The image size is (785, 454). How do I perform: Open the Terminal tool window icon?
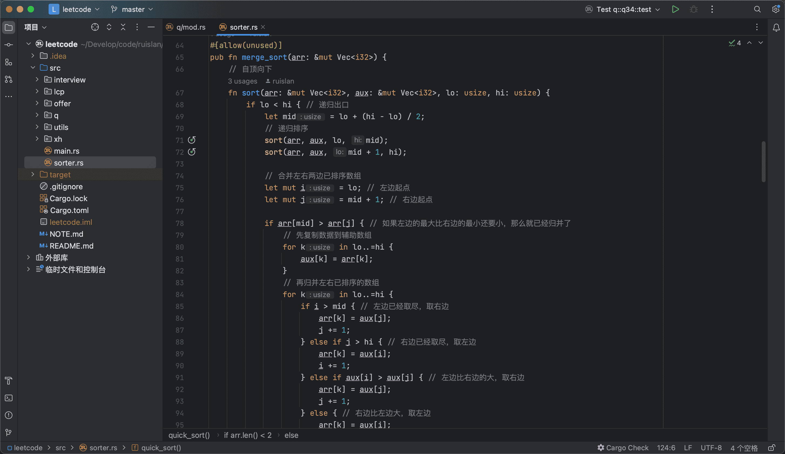[9, 398]
